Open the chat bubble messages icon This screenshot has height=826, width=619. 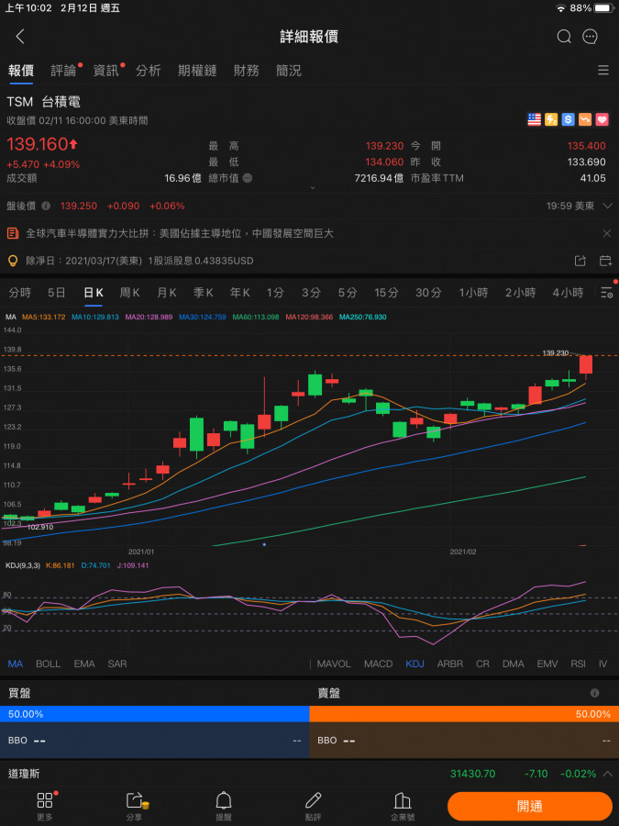(x=590, y=37)
